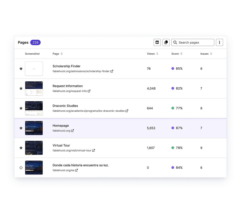Click the Homepage screenshot thumbnail
This screenshot has height=219, width=241.
click(x=34, y=128)
